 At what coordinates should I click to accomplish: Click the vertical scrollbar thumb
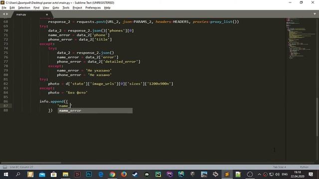point(317,117)
